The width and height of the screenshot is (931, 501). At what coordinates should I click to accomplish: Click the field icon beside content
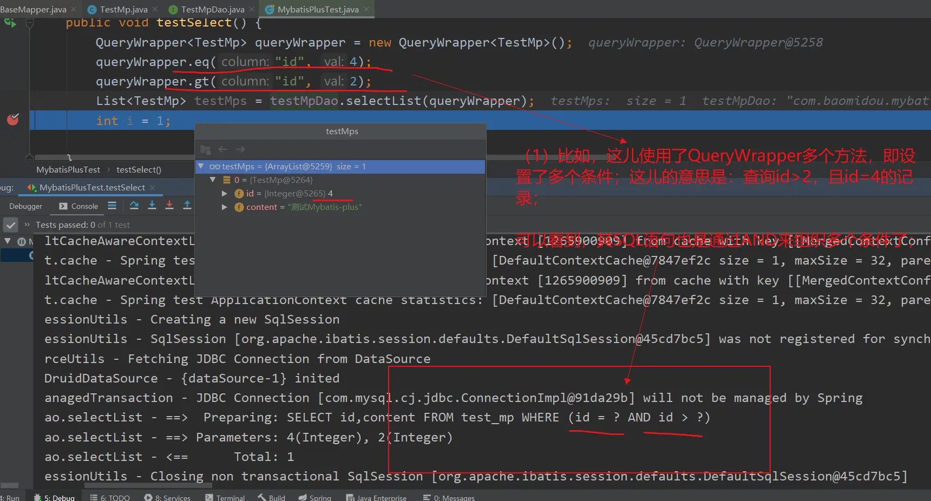tap(239, 207)
